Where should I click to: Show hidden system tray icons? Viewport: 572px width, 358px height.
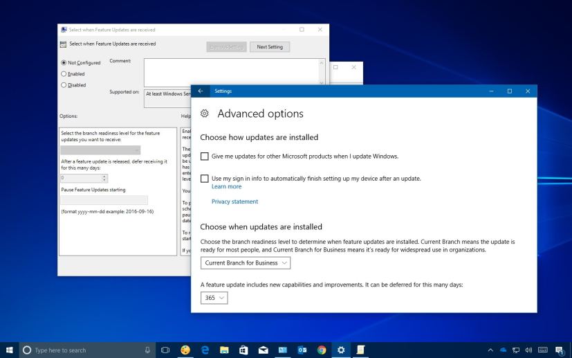tap(490, 350)
